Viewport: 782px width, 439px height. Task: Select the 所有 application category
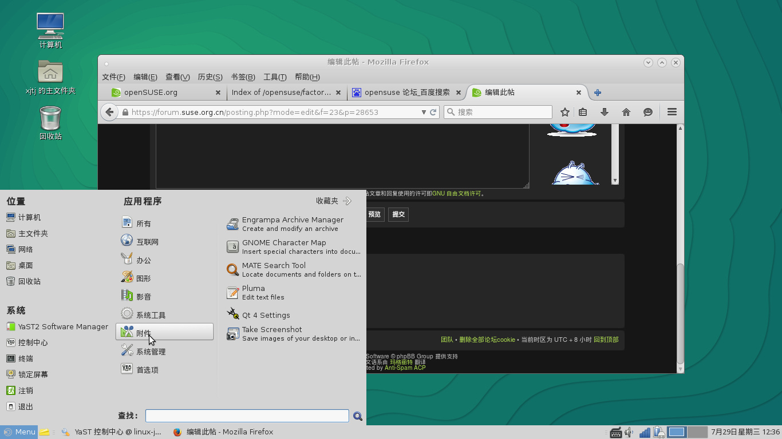(165, 224)
